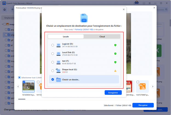The image size is (171, 115).
Task: Click the upgrade icon in title bar
Action: tap(144, 3)
